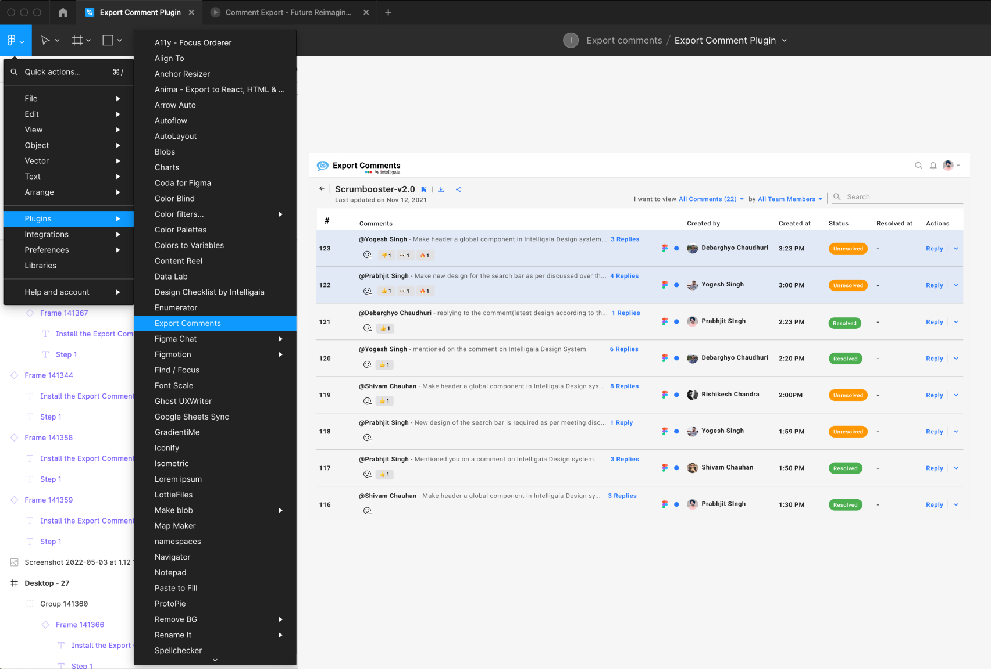
Task: Toggle the Unresolved status pill on comment 123
Action: [x=848, y=248]
